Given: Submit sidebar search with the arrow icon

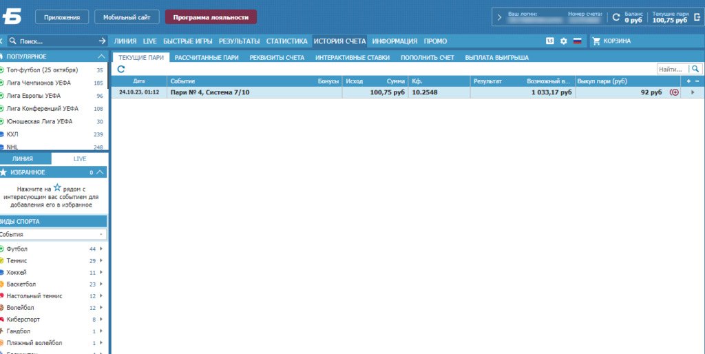Looking at the screenshot, I should [102, 41].
